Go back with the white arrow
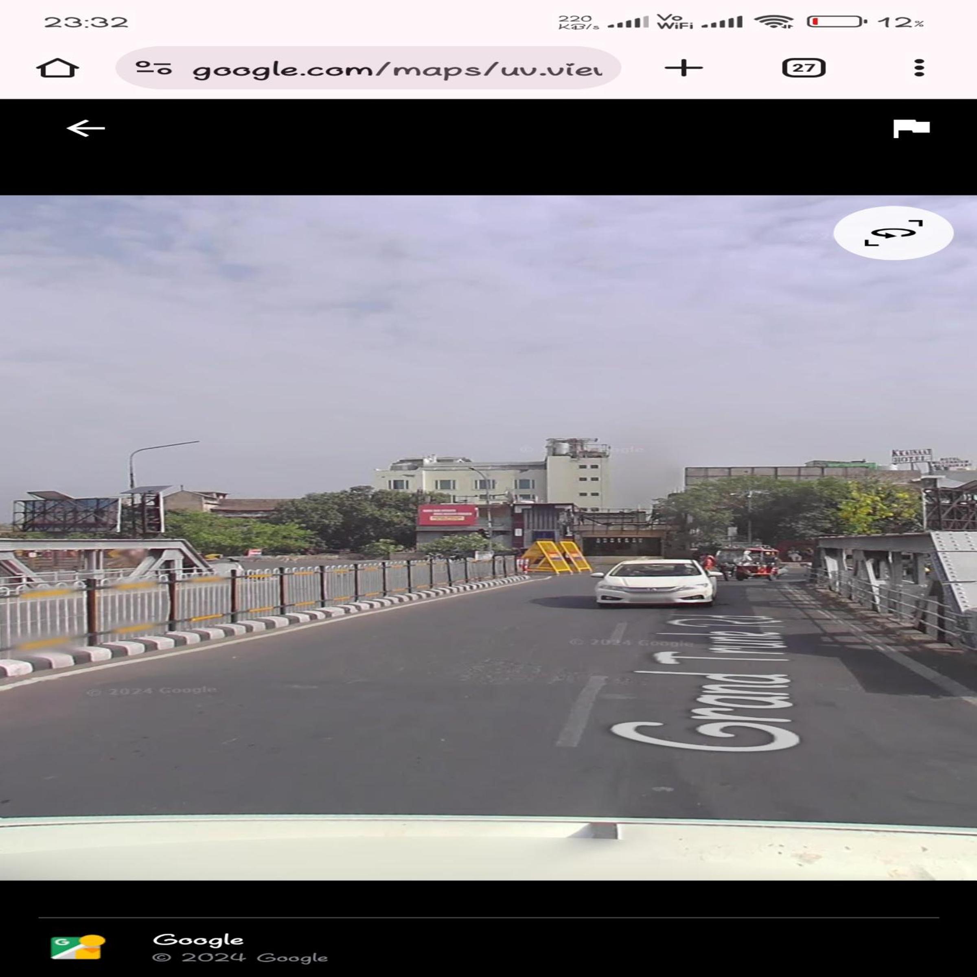This screenshot has width=977, height=977. (85, 129)
